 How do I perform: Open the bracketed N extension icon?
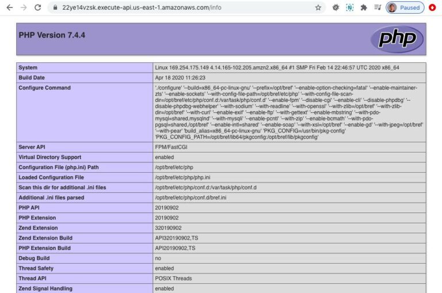pyautogui.click(x=349, y=7)
